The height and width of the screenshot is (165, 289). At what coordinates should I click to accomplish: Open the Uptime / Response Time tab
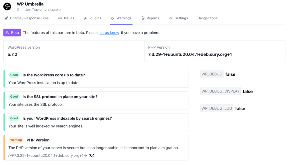click(27, 18)
